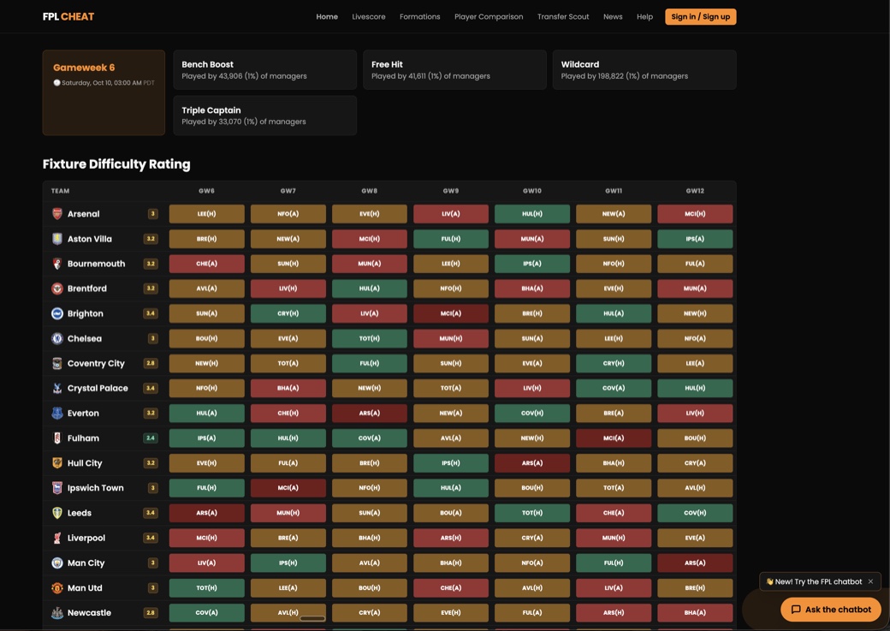The height and width of the screenshot is (631, 890).
Task: Click the GW9 column header
Action: (451, 191)
